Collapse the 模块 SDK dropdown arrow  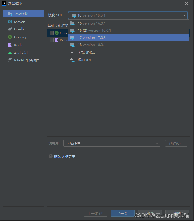click(x=184, y=15)
